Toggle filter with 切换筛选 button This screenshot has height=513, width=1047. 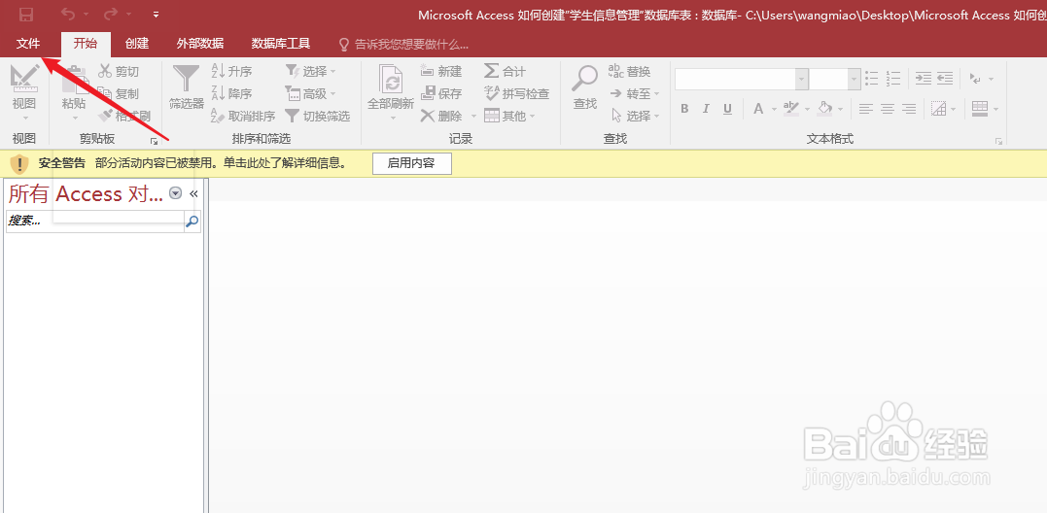[x=317, y=116]
